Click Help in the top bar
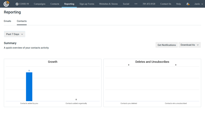The width and height of the screenshot is (205, 115). (178, 4)
